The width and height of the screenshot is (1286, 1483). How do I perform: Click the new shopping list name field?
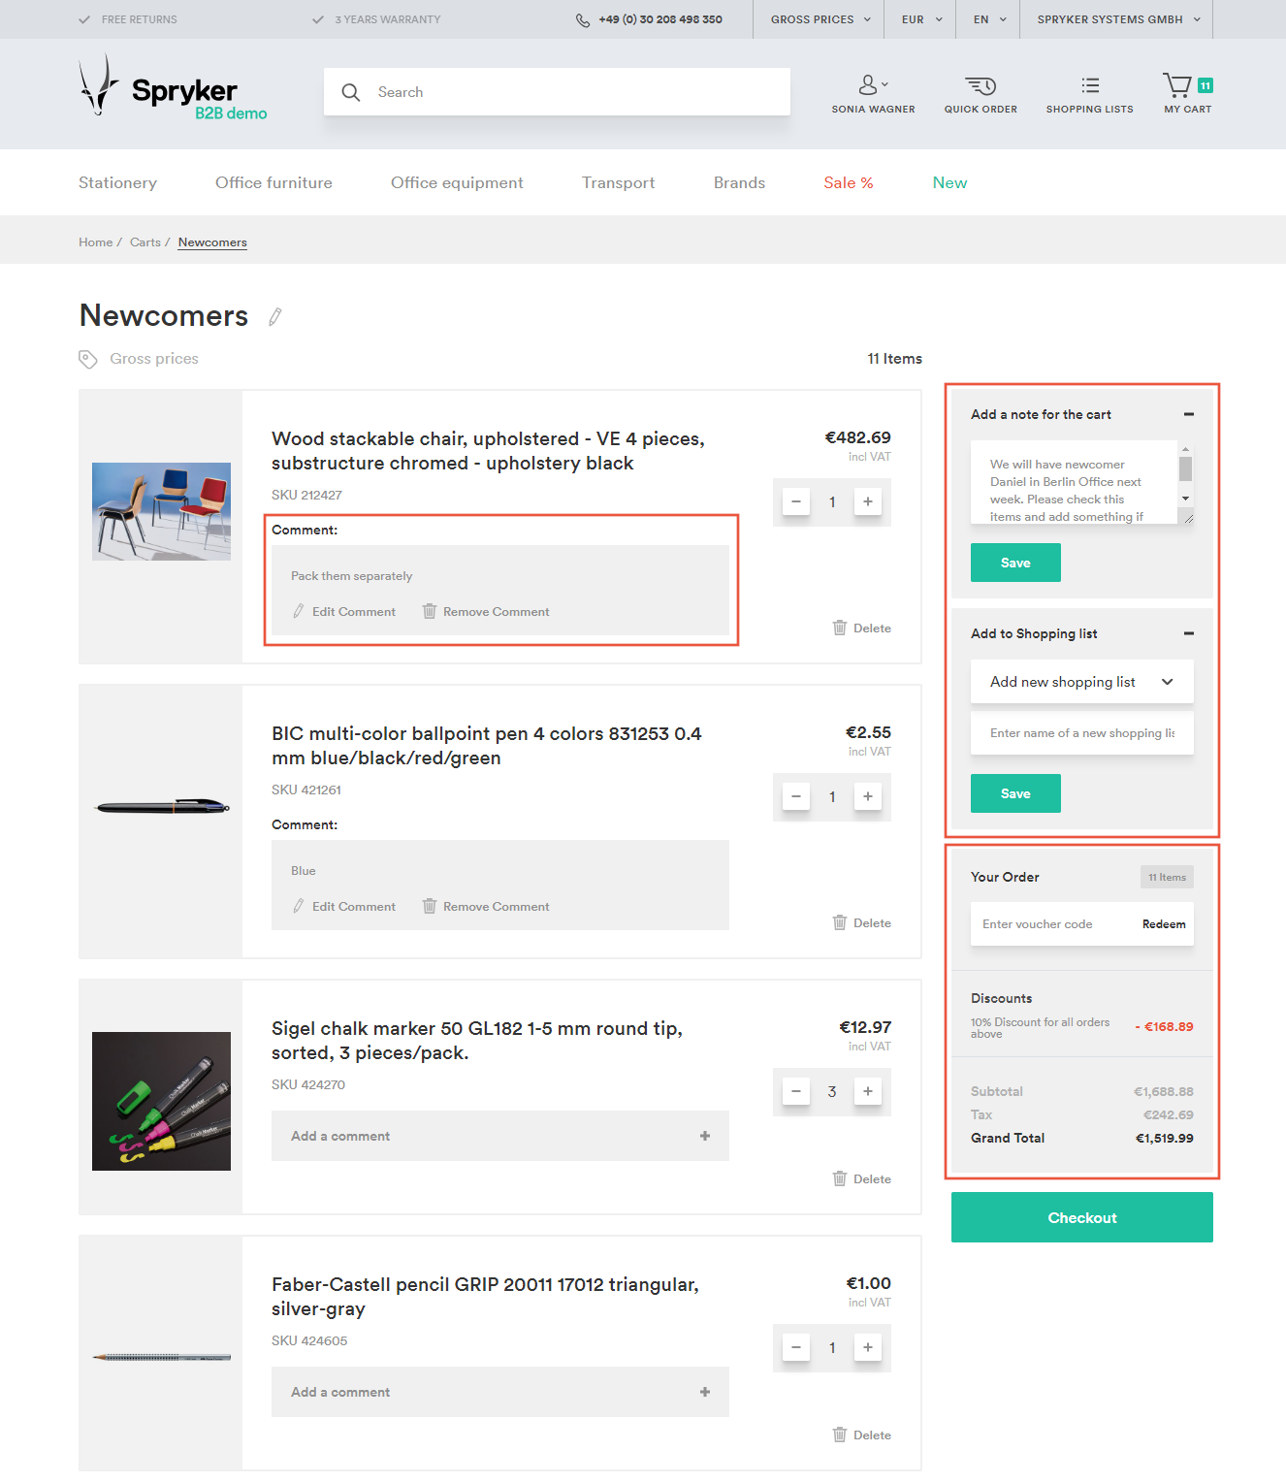click(1082, 733)
